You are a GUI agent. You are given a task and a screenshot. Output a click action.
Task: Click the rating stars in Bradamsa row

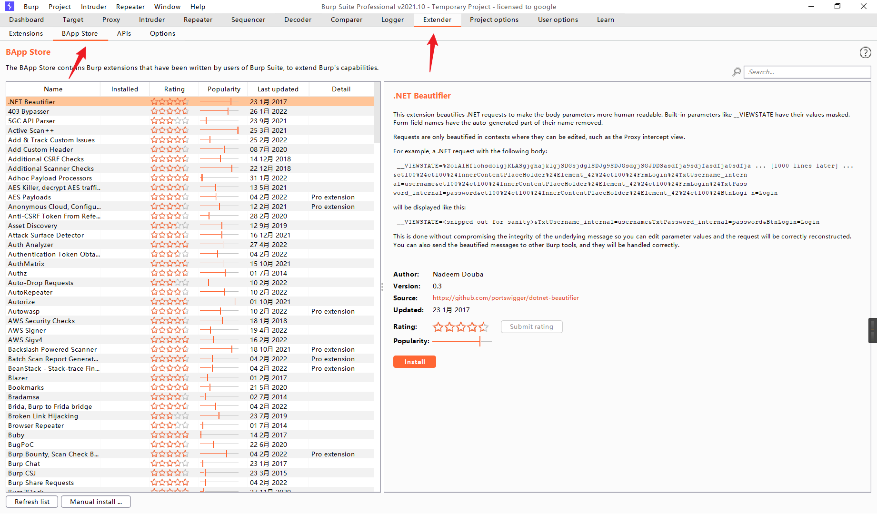click(170, 397)
